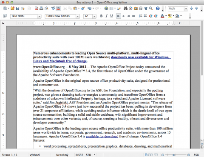This screenshot has width=204, height=157.
Task: Click the zoom slider handle
Action: 173,155
